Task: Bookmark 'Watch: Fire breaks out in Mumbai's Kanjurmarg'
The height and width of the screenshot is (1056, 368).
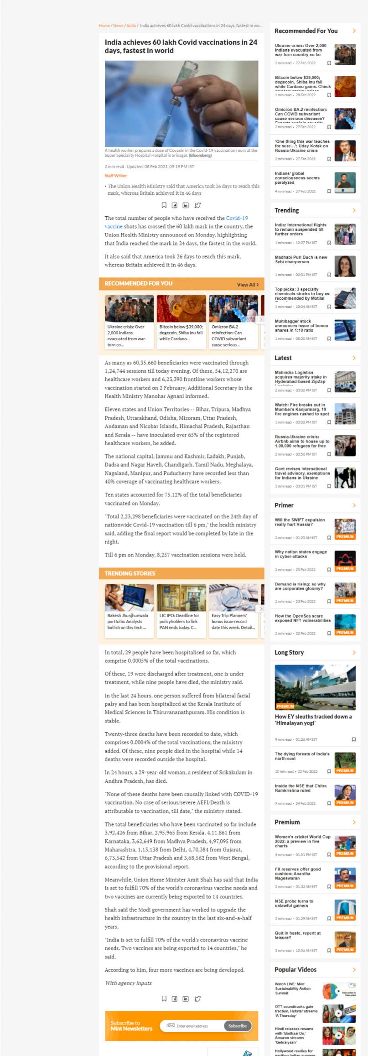Action: pyautogui.click(x=329, y=422)
